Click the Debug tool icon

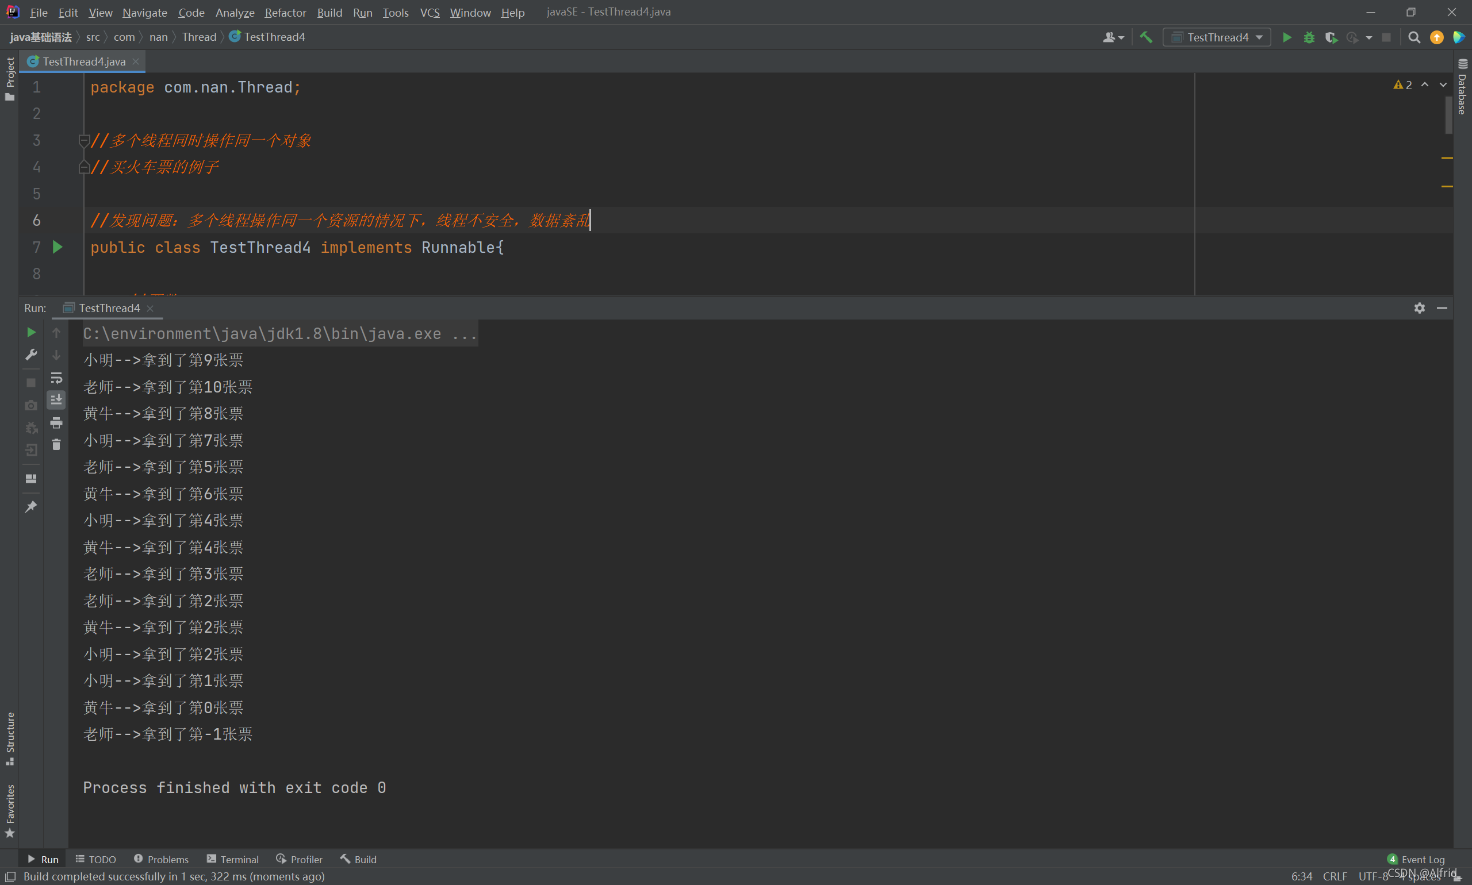point(1308,37)
